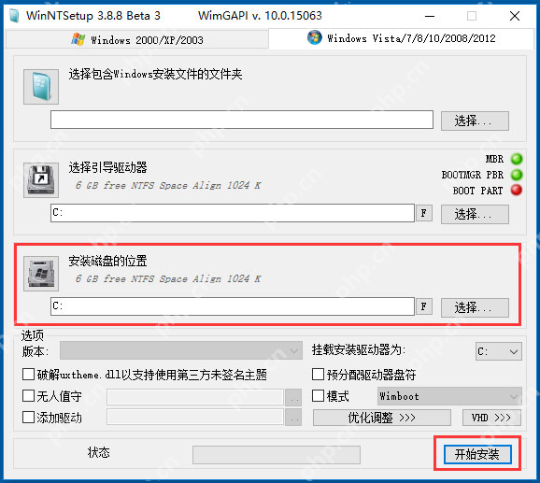
Task: Open the 挂载安装驱动器为 C: dropdown
Action: (499, 351)
